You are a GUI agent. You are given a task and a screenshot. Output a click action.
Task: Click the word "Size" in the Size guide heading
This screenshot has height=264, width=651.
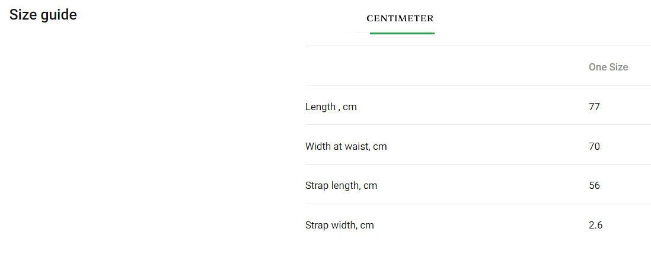[21, 15]
